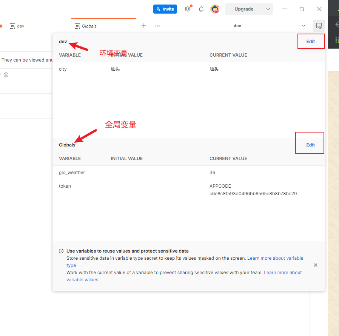
Task: Select the glo_weather variable name
Action: (72, 173)
